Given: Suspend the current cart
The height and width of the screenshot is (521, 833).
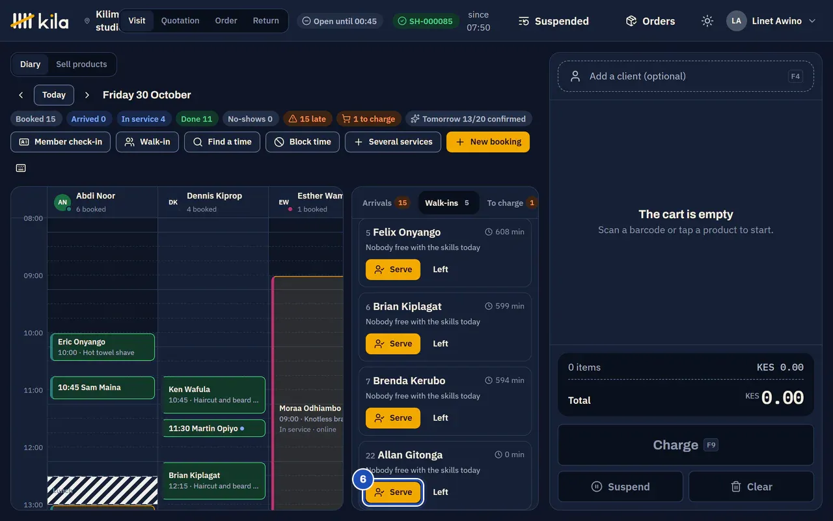Looking at the screenshot, I should point(620,486).
